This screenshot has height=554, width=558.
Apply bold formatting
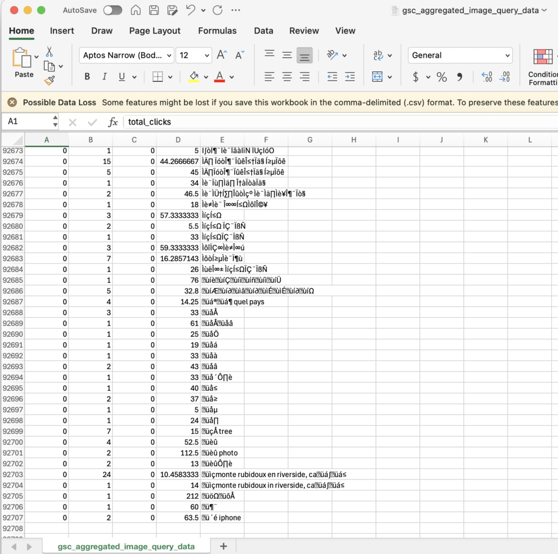(87, 76)
